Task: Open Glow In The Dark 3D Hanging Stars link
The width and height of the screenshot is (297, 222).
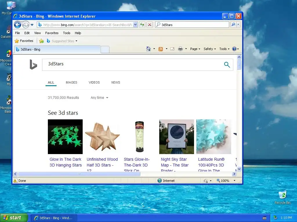Action: tap(66, 162)
